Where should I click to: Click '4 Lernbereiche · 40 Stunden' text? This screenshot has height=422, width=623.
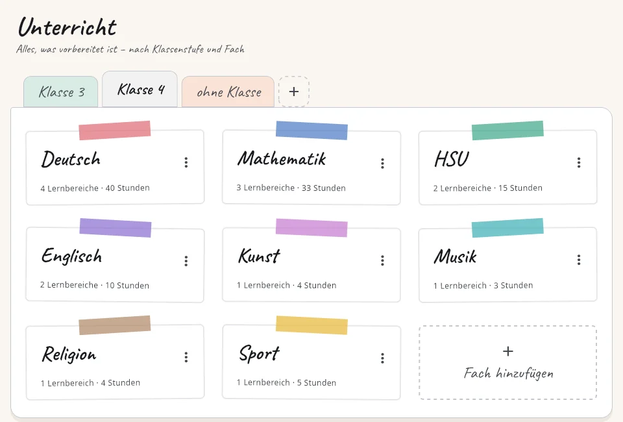point(95,188)
